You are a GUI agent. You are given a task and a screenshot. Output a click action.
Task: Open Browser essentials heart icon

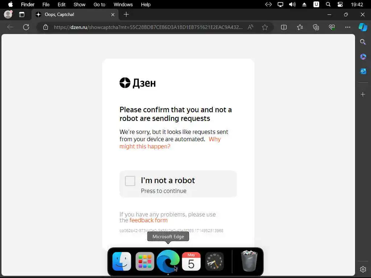332,27
